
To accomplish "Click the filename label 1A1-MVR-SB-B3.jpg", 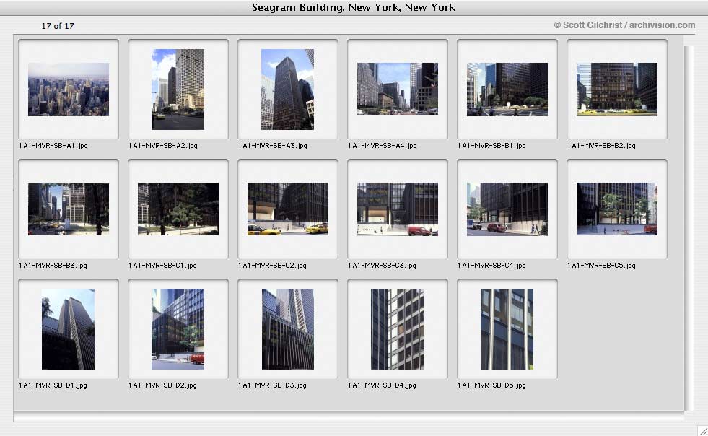I will 53,265.
